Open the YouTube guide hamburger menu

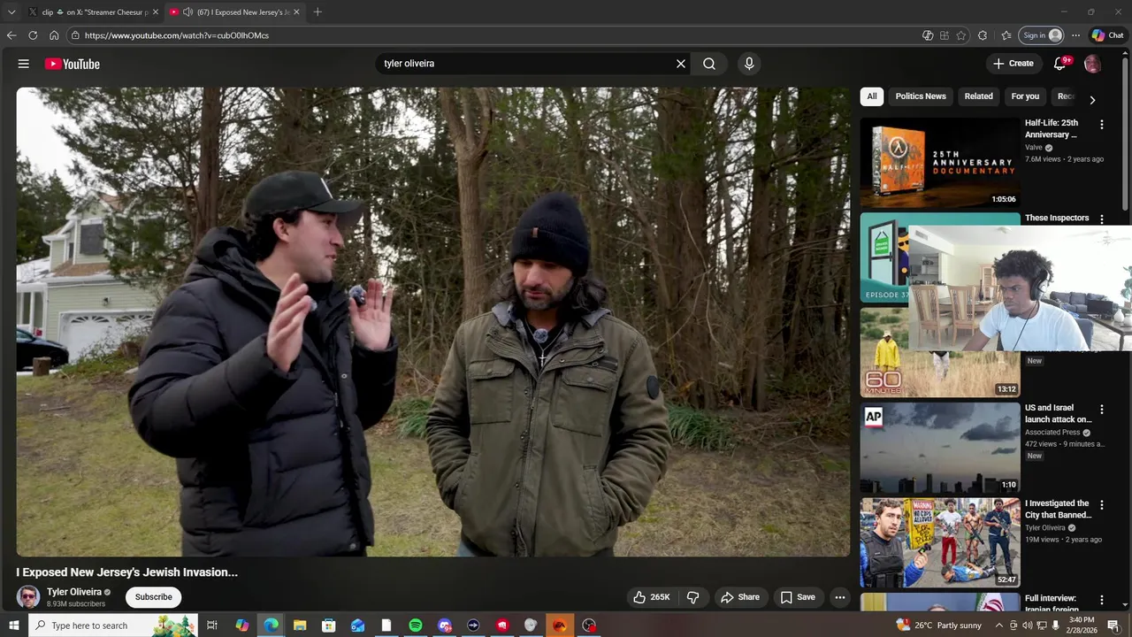click(24, 64)
